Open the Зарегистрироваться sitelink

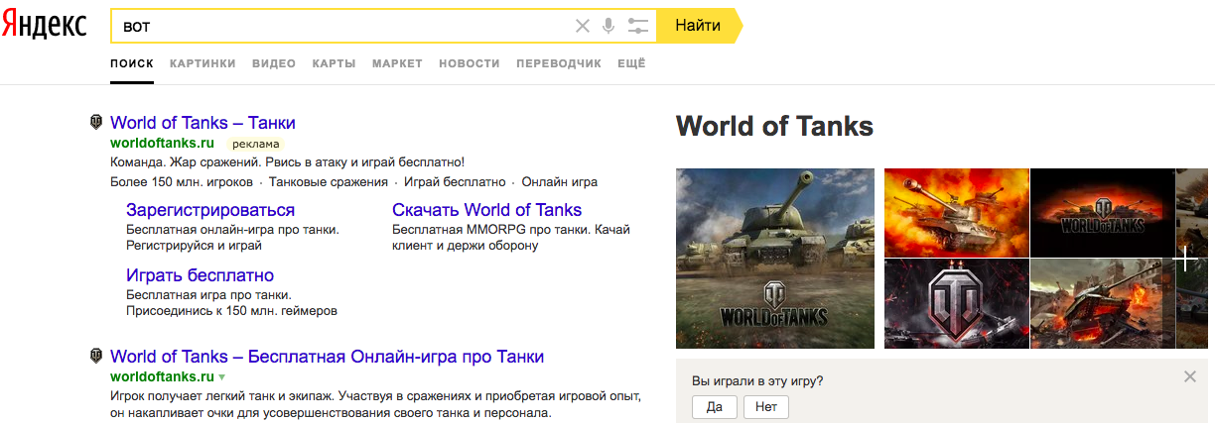tap(210, 210)
